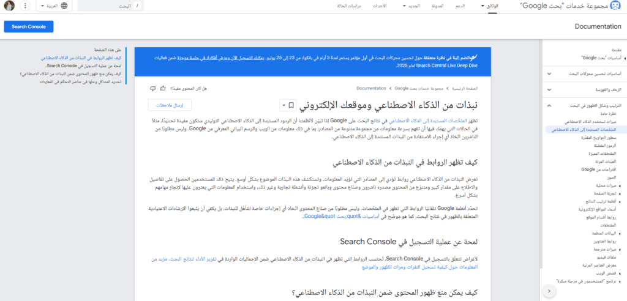This screenshot has height=301, width=627.
Task: Click the globe icon in the language selector
Action: [x=64, y=6]
